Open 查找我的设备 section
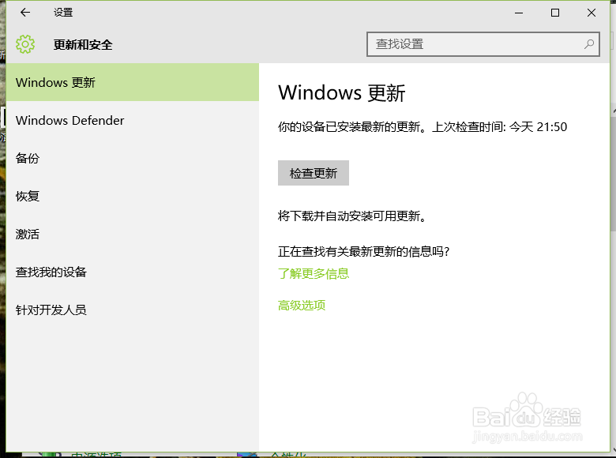The height and width of the screenshot is (458, 616). pyautogui.click(x=133, y=272)
